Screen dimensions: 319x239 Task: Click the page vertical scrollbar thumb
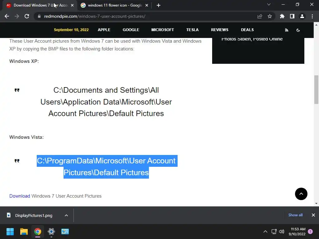click(316, 89)
